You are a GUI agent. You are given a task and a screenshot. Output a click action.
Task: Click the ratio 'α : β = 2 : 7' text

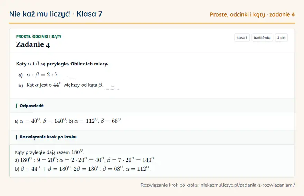[42, 75]
